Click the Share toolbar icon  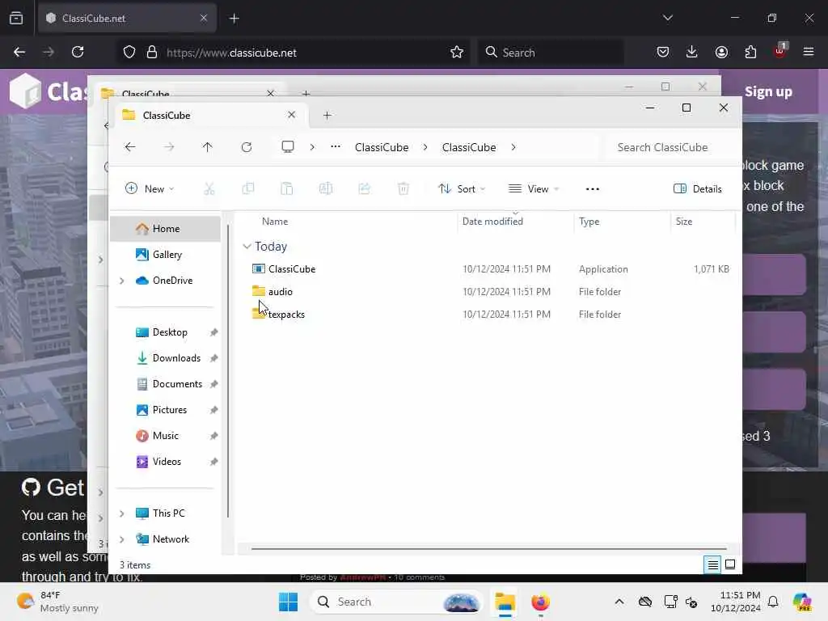pyautogui.click(x=365, y=188)
